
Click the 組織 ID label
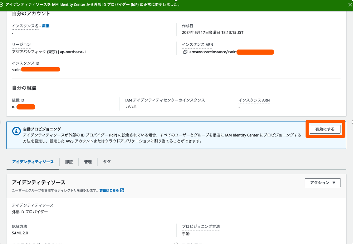click(x=18, y=100)
